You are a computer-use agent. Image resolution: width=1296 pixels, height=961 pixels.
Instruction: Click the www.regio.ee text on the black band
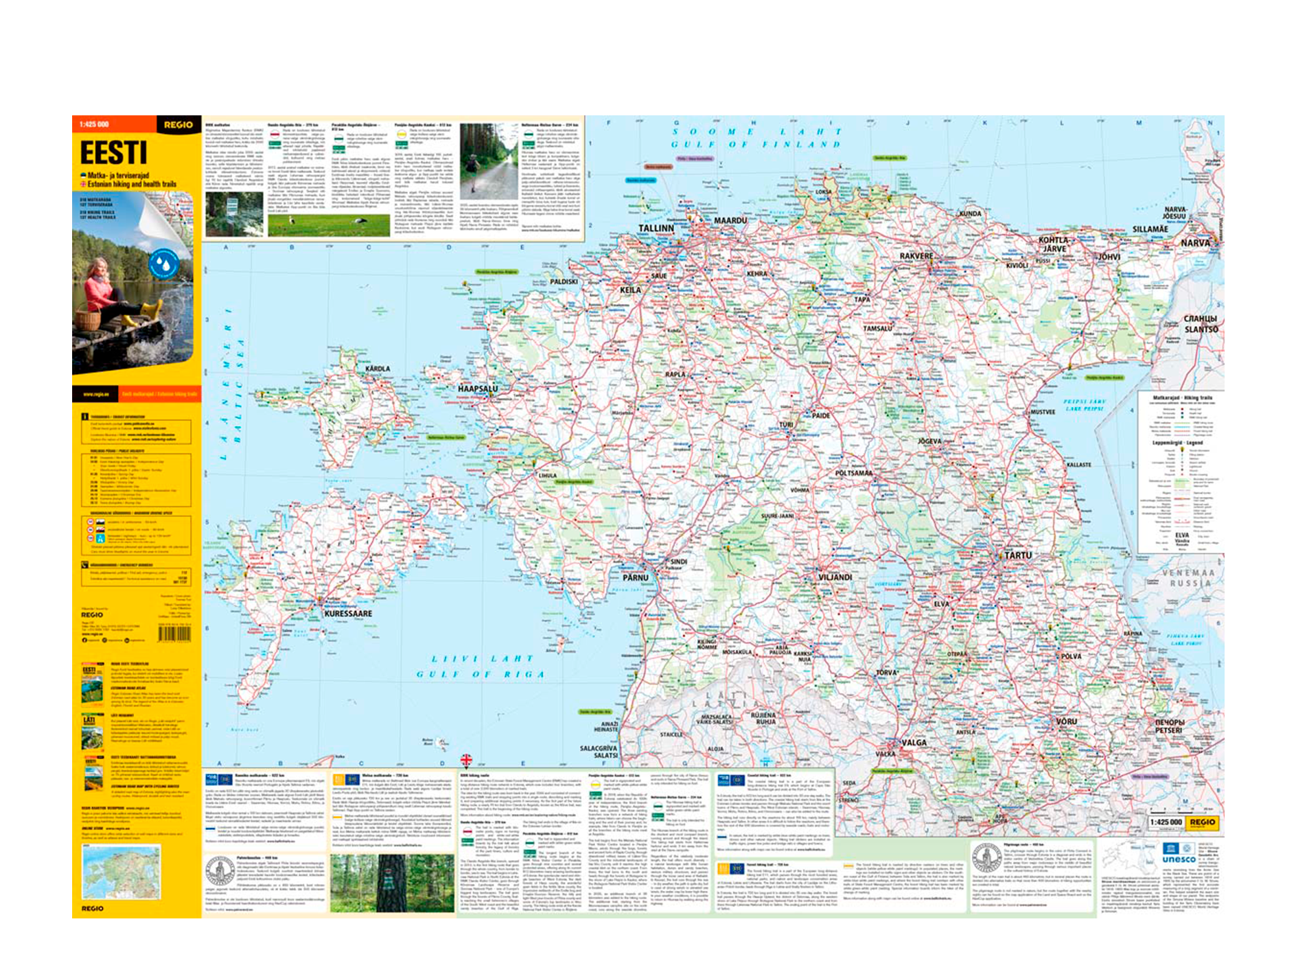pos(95,394)
